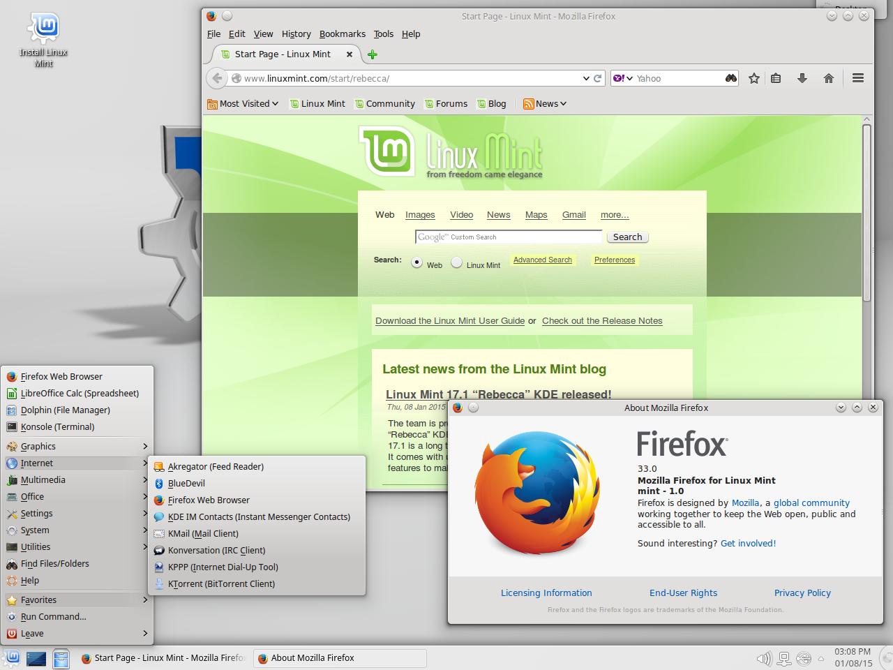The image size is (893, 670).
Task: Open Konsole (Terminal) from the menu
Action: tap(77, 426)
